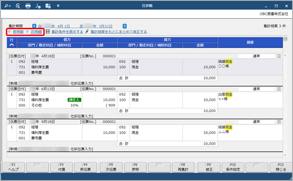The image size is (293, 181).
Task: Click the pencil icon beside まとめて修正する
Action: point(87,31)
